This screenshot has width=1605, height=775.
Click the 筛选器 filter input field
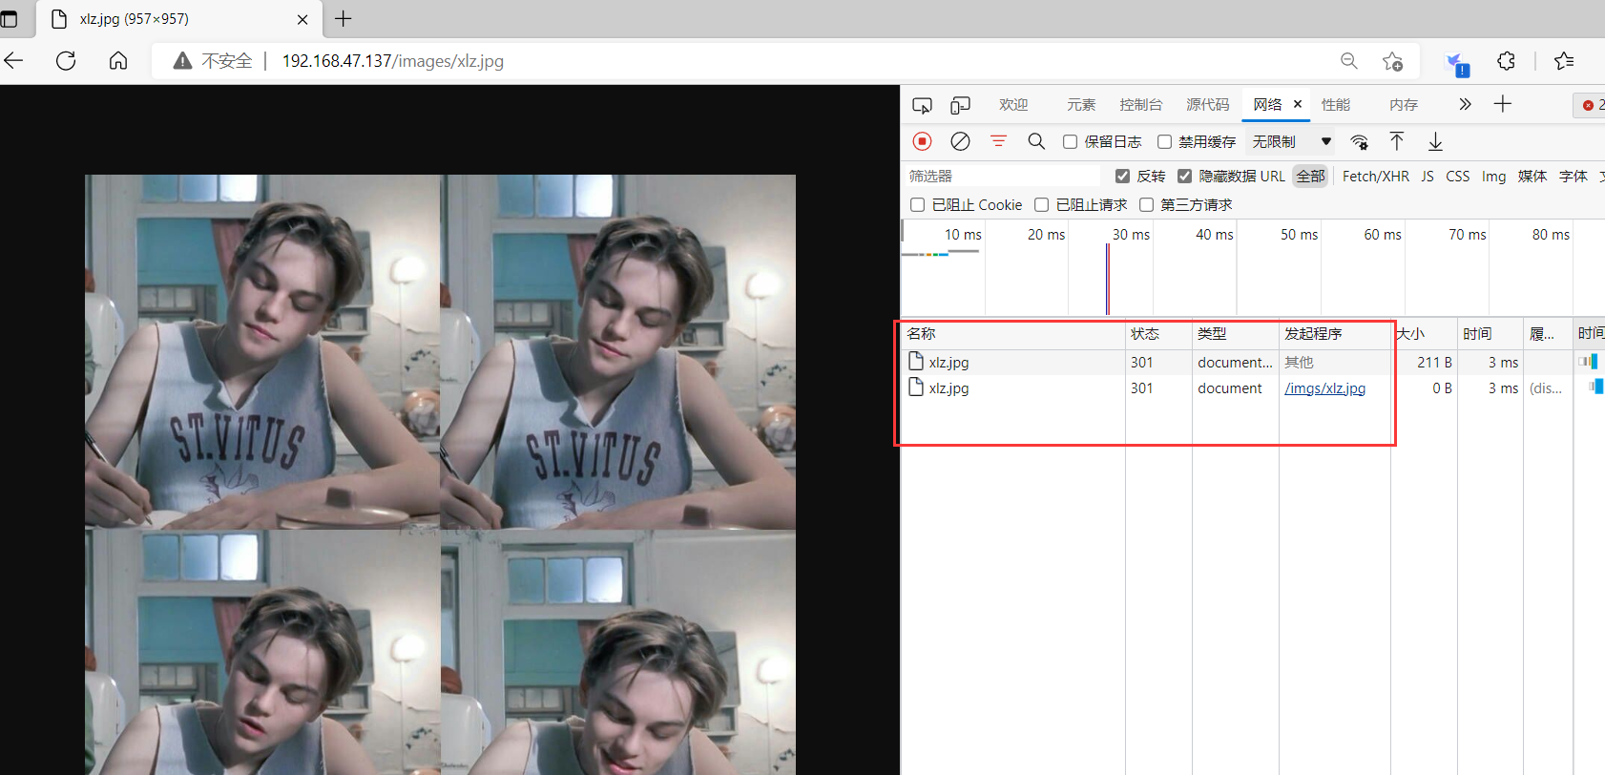tap(1001, 176)
